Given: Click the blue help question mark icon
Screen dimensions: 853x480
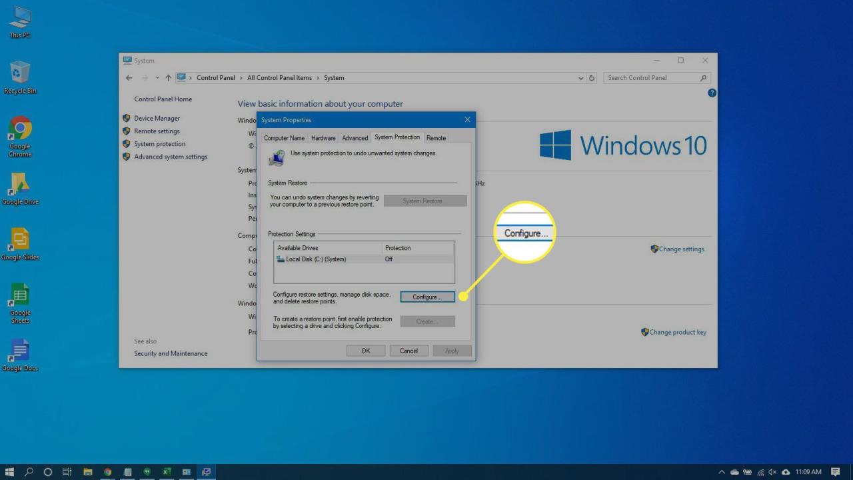Looking at the screenshot, I should pyautogui.click(x=712, y=93).
